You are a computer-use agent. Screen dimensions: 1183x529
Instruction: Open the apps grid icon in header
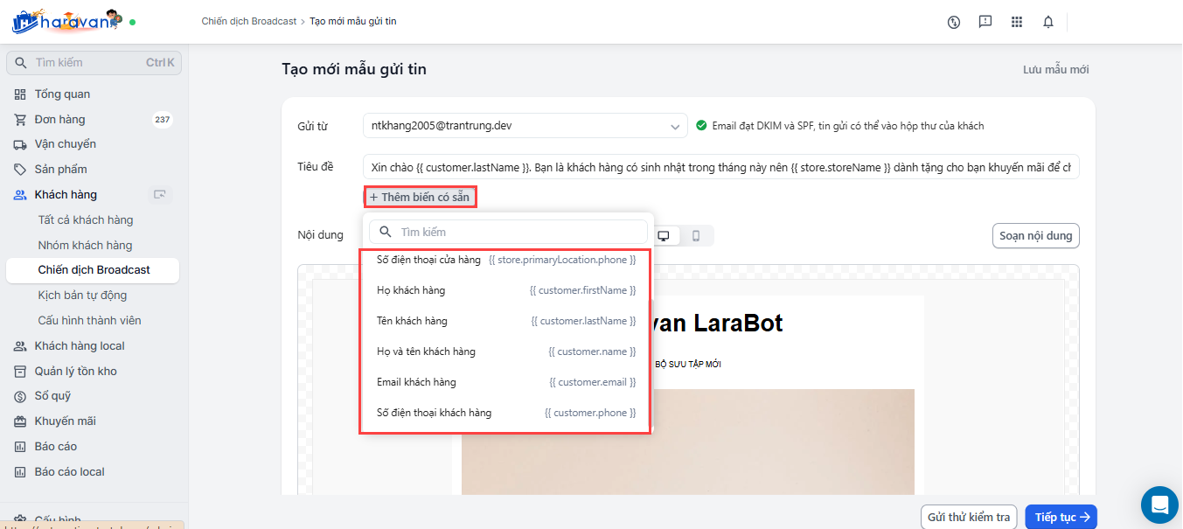[x=1017, y=22]
